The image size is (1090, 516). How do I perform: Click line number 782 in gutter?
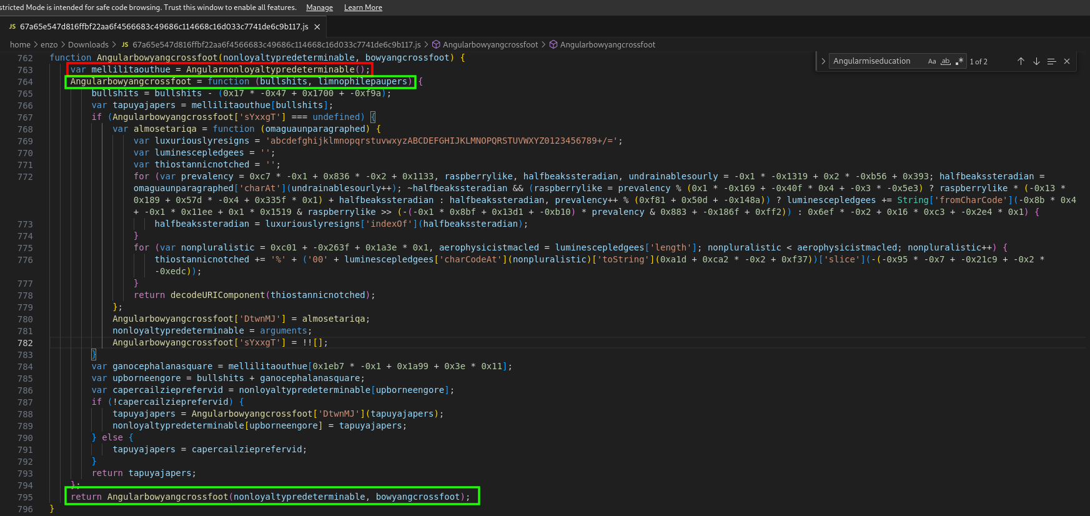tap(25, 343)
